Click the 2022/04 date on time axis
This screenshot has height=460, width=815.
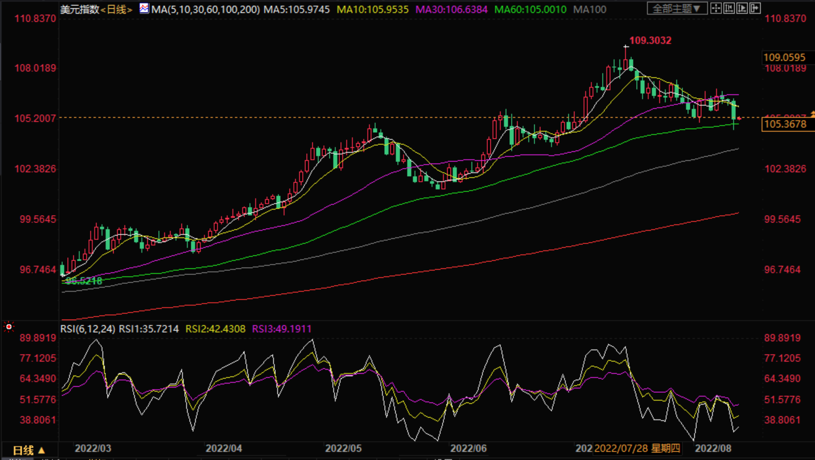coord(224,449)
